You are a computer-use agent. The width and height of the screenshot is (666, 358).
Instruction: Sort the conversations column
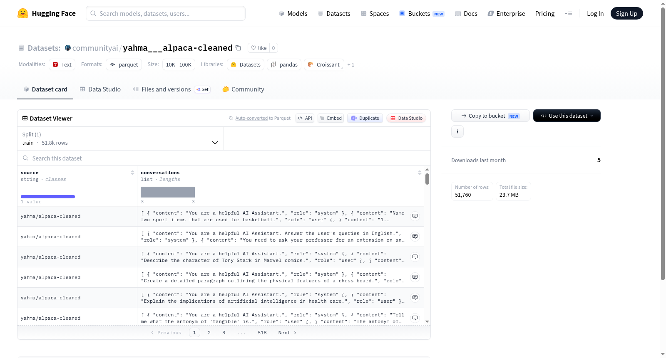click(420, 173)
